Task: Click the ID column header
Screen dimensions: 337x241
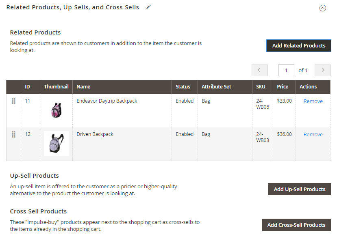Action: [27, 86]
